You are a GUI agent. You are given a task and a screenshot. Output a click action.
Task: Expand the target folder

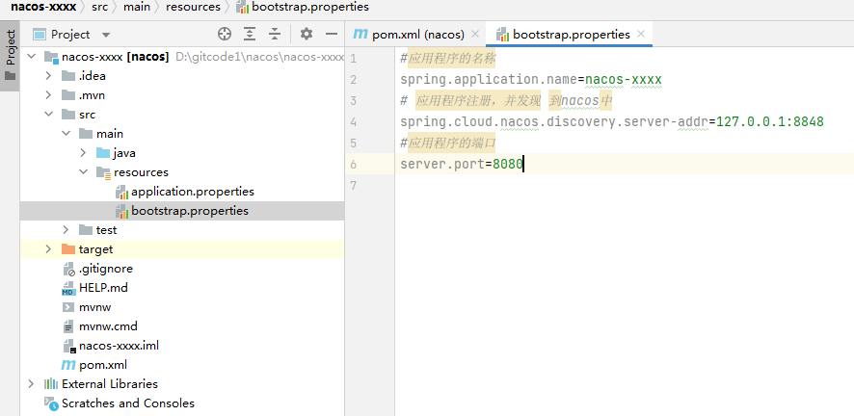[48, 249]
